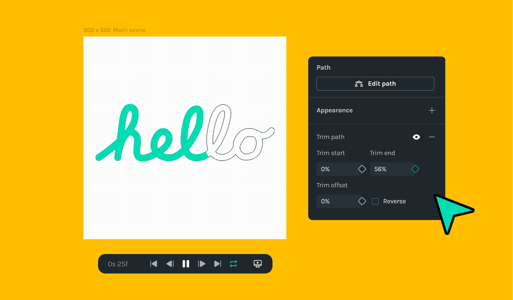
Task: Click the 0s 25f time display
Action: [118, 264]
